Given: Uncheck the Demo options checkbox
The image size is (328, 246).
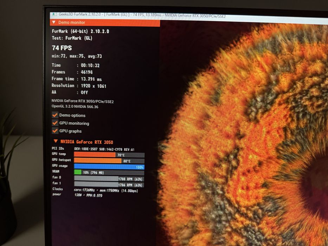Looking at the screenshot, I should point(55,115).
